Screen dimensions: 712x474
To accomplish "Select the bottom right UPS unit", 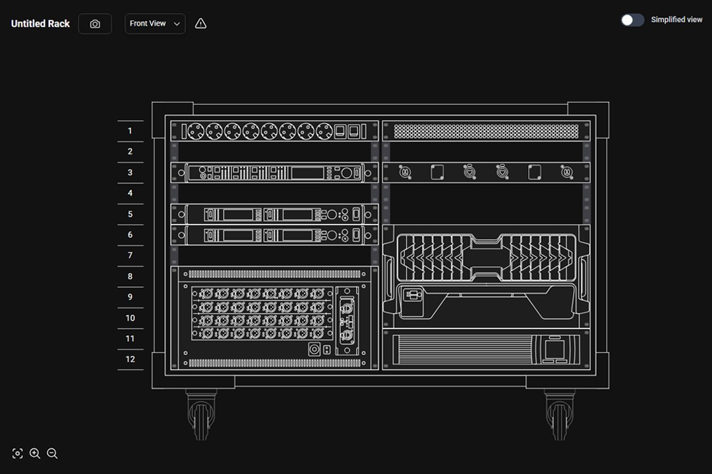I will (487, 350).
